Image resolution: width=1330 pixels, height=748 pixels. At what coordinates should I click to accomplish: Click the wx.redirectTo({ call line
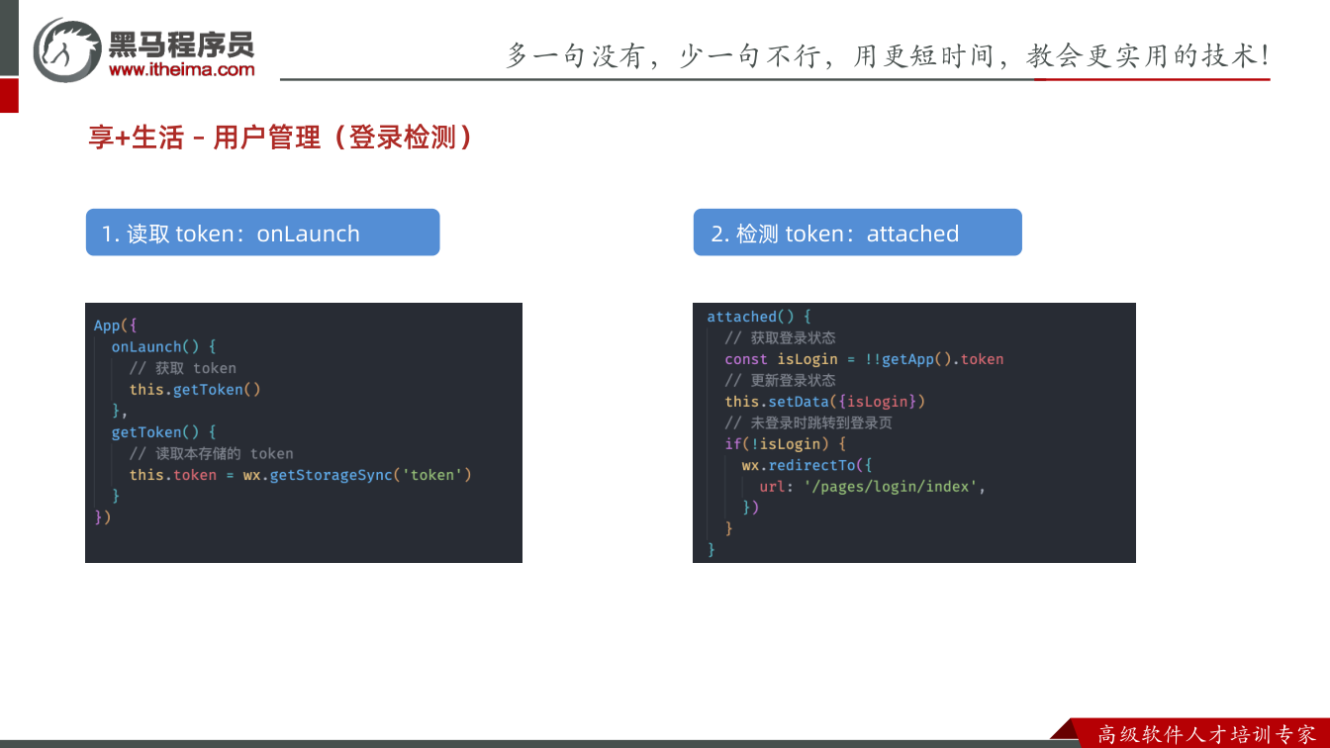click(807, 465)
